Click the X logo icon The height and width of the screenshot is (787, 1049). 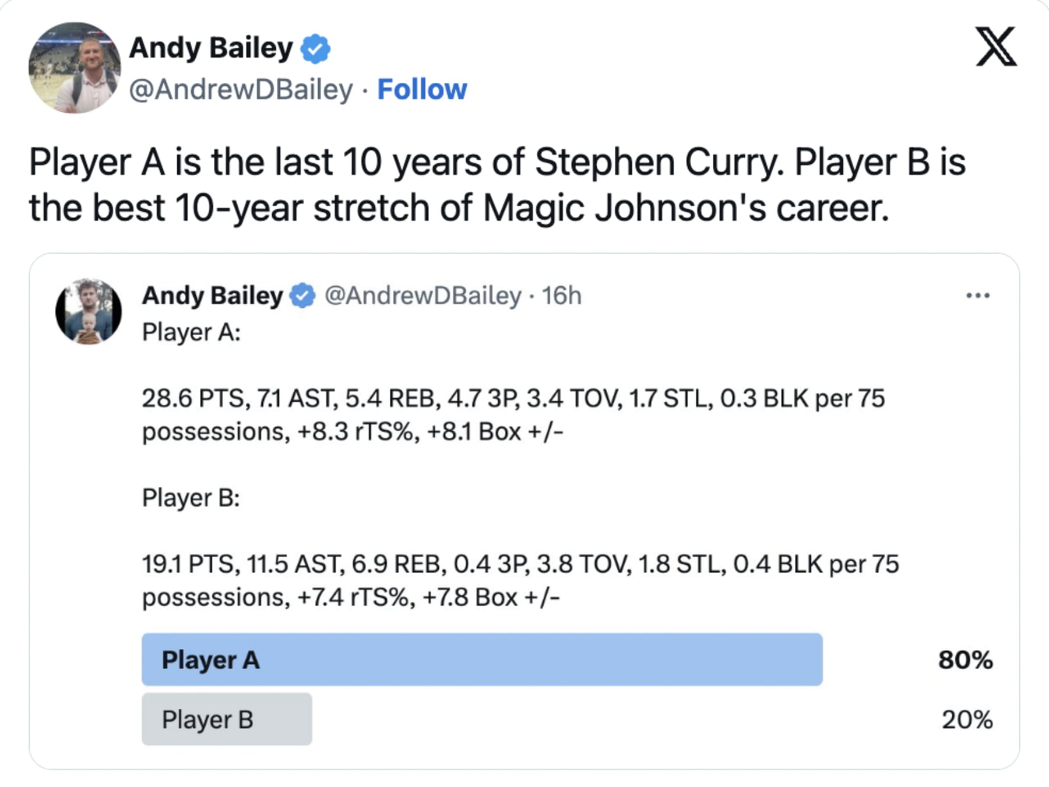996,47
